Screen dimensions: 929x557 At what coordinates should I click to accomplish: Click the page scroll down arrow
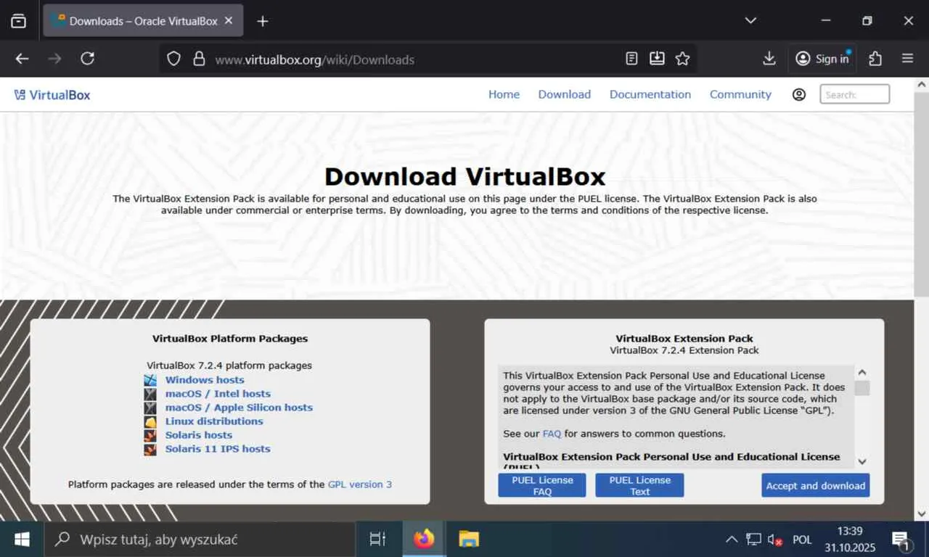pyautogui.click(x=922, y=514)
